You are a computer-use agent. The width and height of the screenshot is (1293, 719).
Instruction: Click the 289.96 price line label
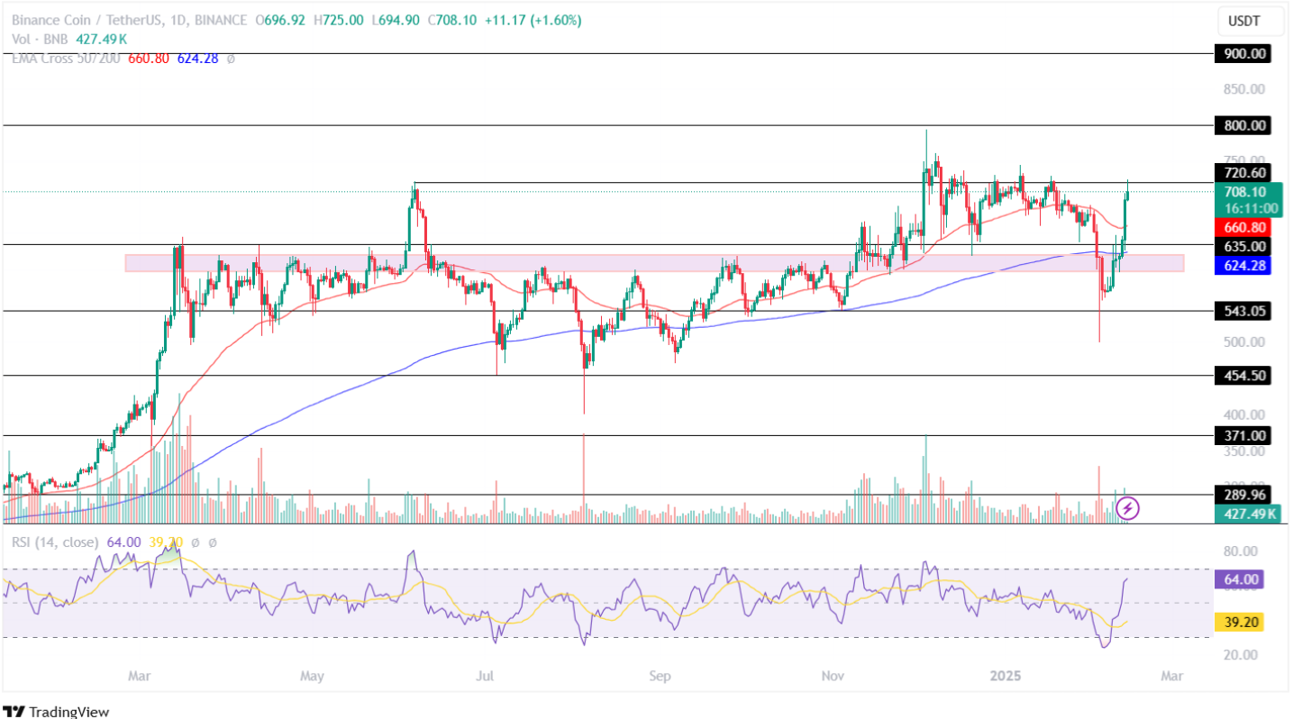click(x=1243, y=495)
